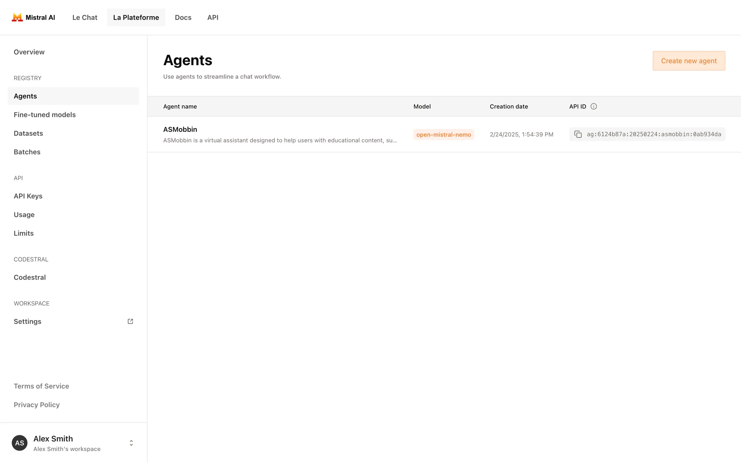
Task: Click the external link icon beside Settings
Action: coord(130,321)
